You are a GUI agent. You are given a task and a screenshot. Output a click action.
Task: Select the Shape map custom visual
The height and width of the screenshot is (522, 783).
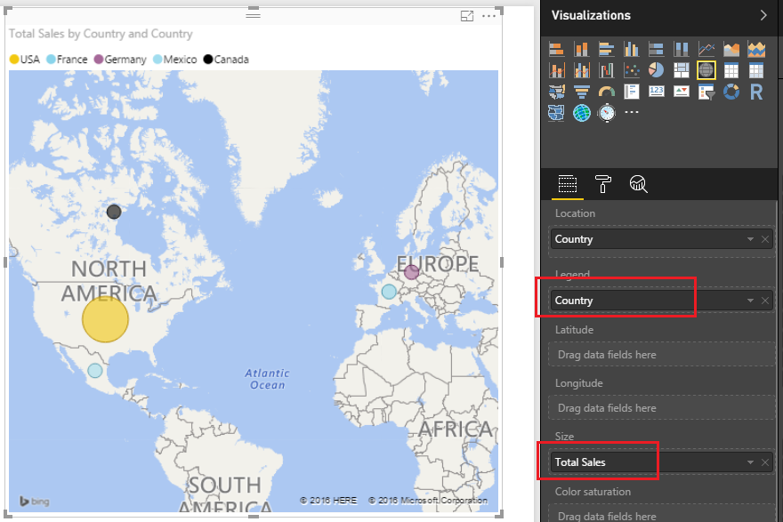556,113
